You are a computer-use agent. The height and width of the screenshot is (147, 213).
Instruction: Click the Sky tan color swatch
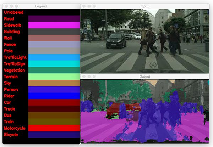54,83
